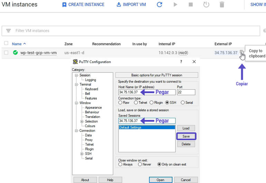Click the Recommendation column header
Screen dimensions: 266x183
(x=106, y=44)
